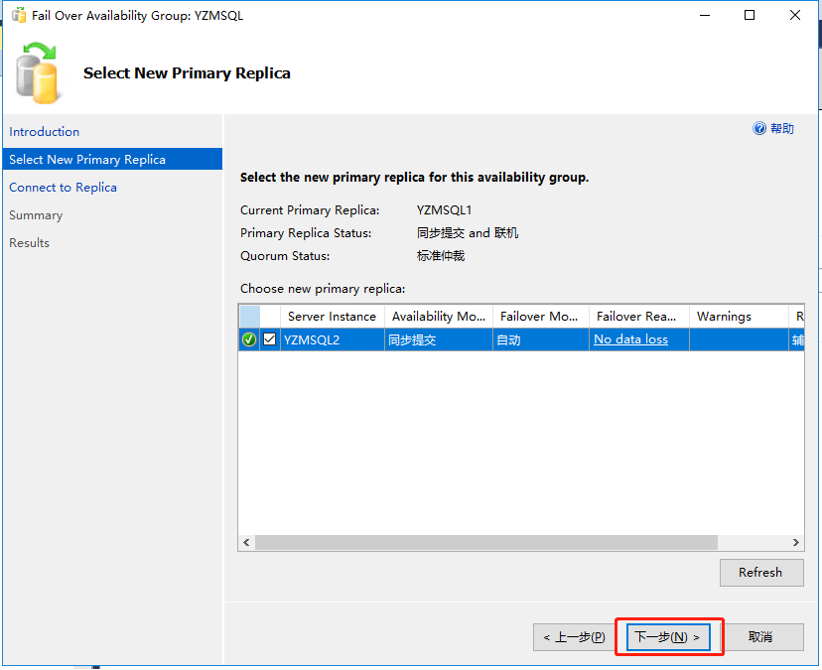Click the 上一步(P) previous button
The width and height of the screenshot is (822, 670).
[x=574, y=637]
